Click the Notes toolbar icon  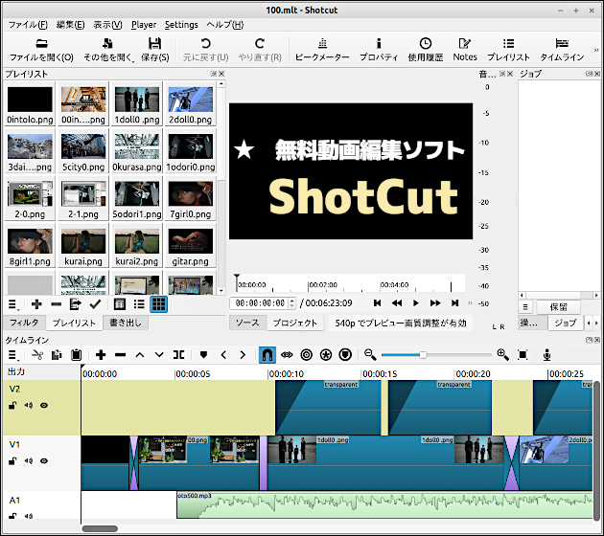(465, 49)
